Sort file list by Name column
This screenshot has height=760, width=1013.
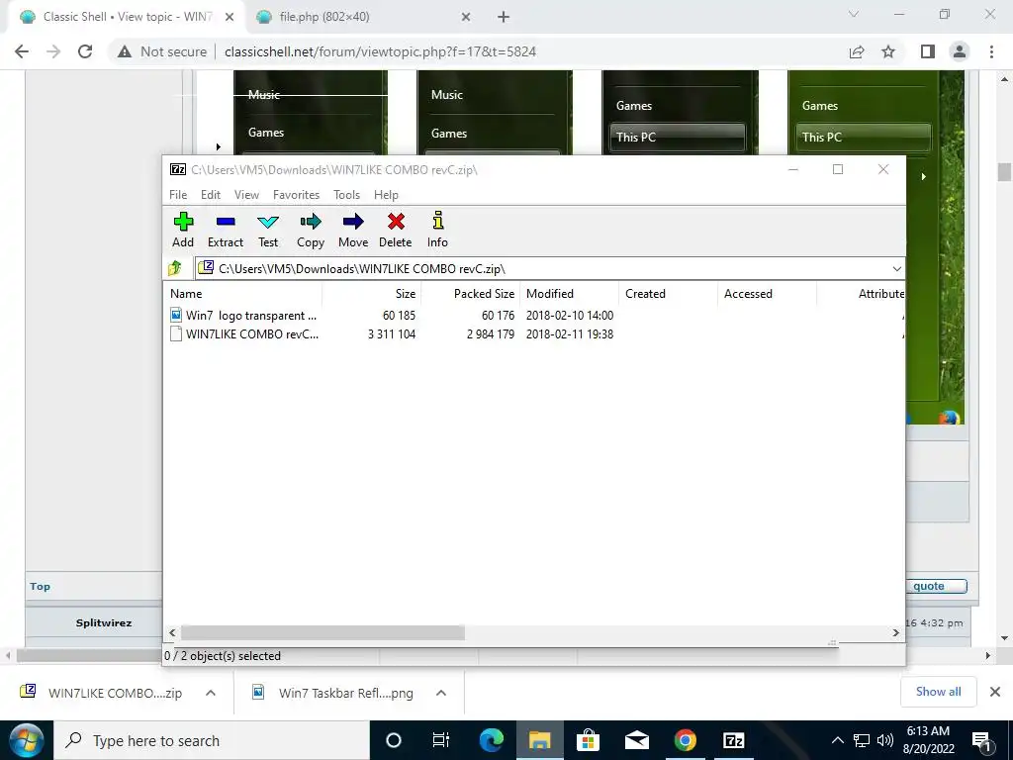click(x=243, y=293)
